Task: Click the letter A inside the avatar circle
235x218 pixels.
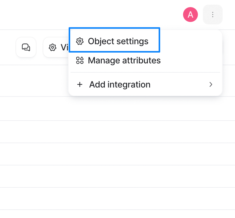Action: point(190,15)
